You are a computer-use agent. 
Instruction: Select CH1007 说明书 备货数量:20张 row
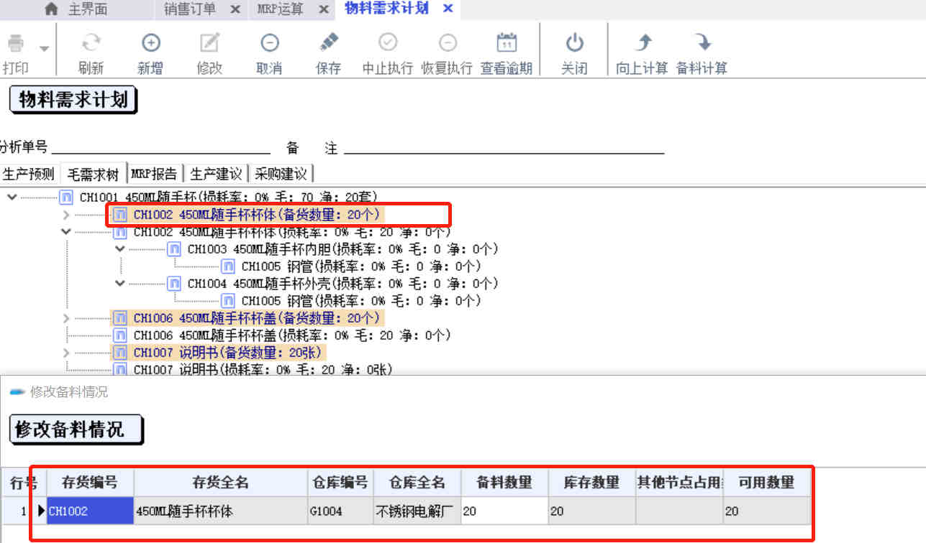coord(229,353)
